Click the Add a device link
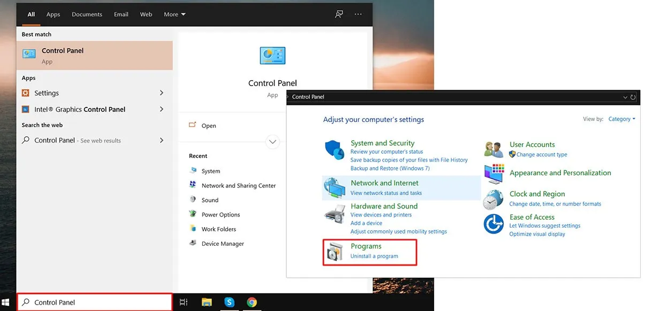The image size is (645, 311). click(366, 223)
